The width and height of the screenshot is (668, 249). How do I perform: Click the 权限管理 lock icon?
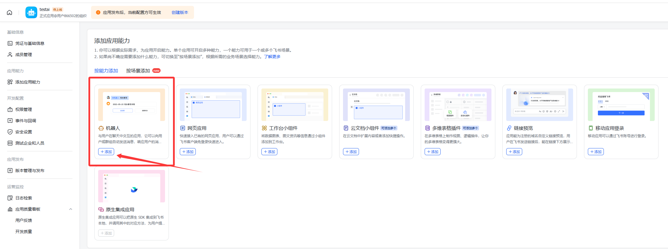tap(10, 109)
